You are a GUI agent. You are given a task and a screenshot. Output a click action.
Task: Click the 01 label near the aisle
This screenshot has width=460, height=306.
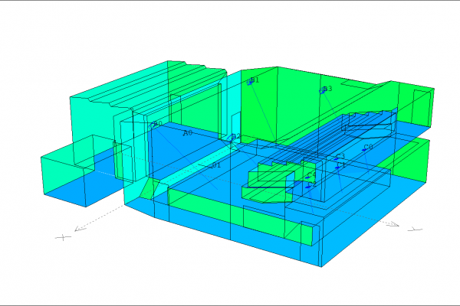[x=215, y=165]
